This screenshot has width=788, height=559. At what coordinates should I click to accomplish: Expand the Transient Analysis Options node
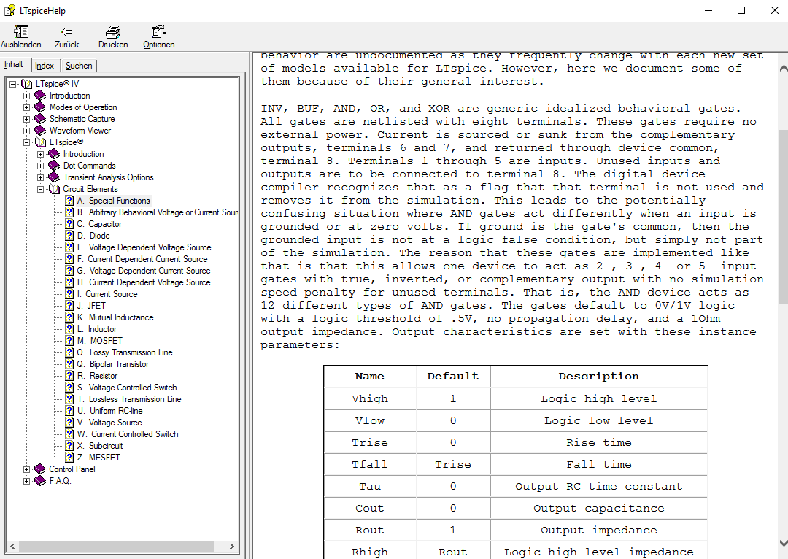(x=41, y=177)
